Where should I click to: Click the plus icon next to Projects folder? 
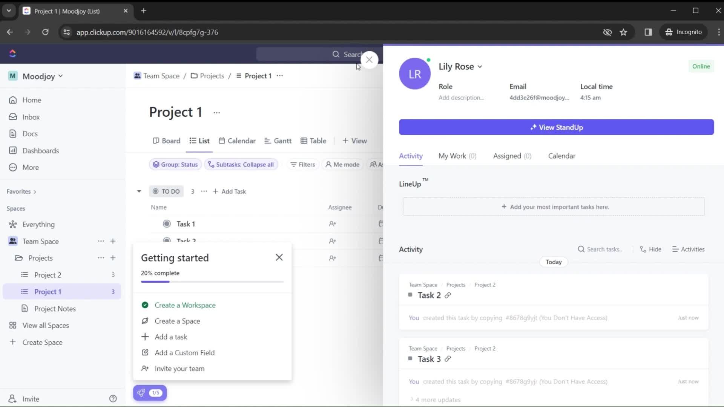113,258
